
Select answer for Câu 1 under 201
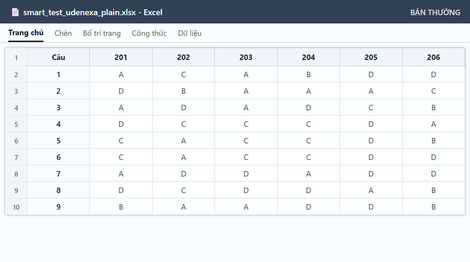[x=121, y=74]
